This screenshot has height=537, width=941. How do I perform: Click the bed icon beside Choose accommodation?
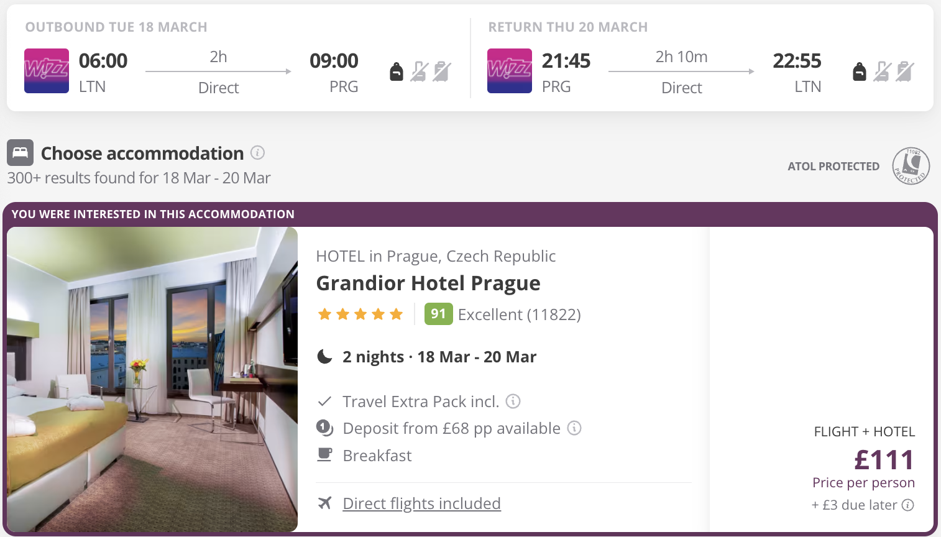coord(21,152)
